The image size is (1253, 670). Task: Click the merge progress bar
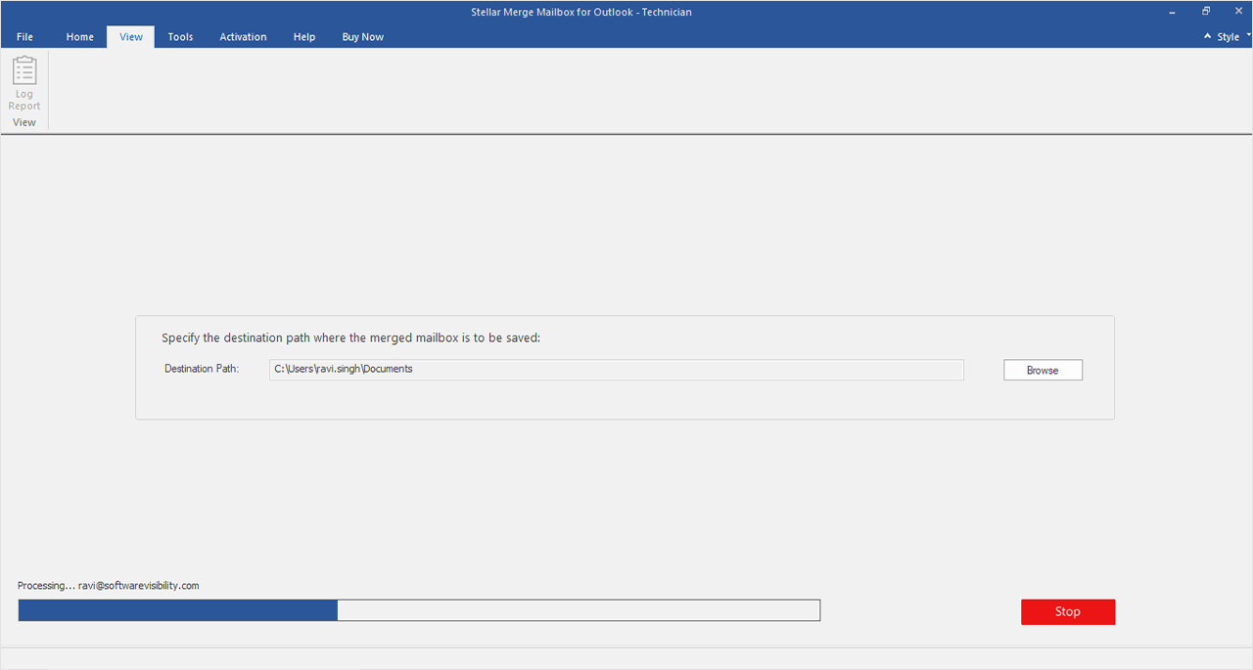pos(419,610)
